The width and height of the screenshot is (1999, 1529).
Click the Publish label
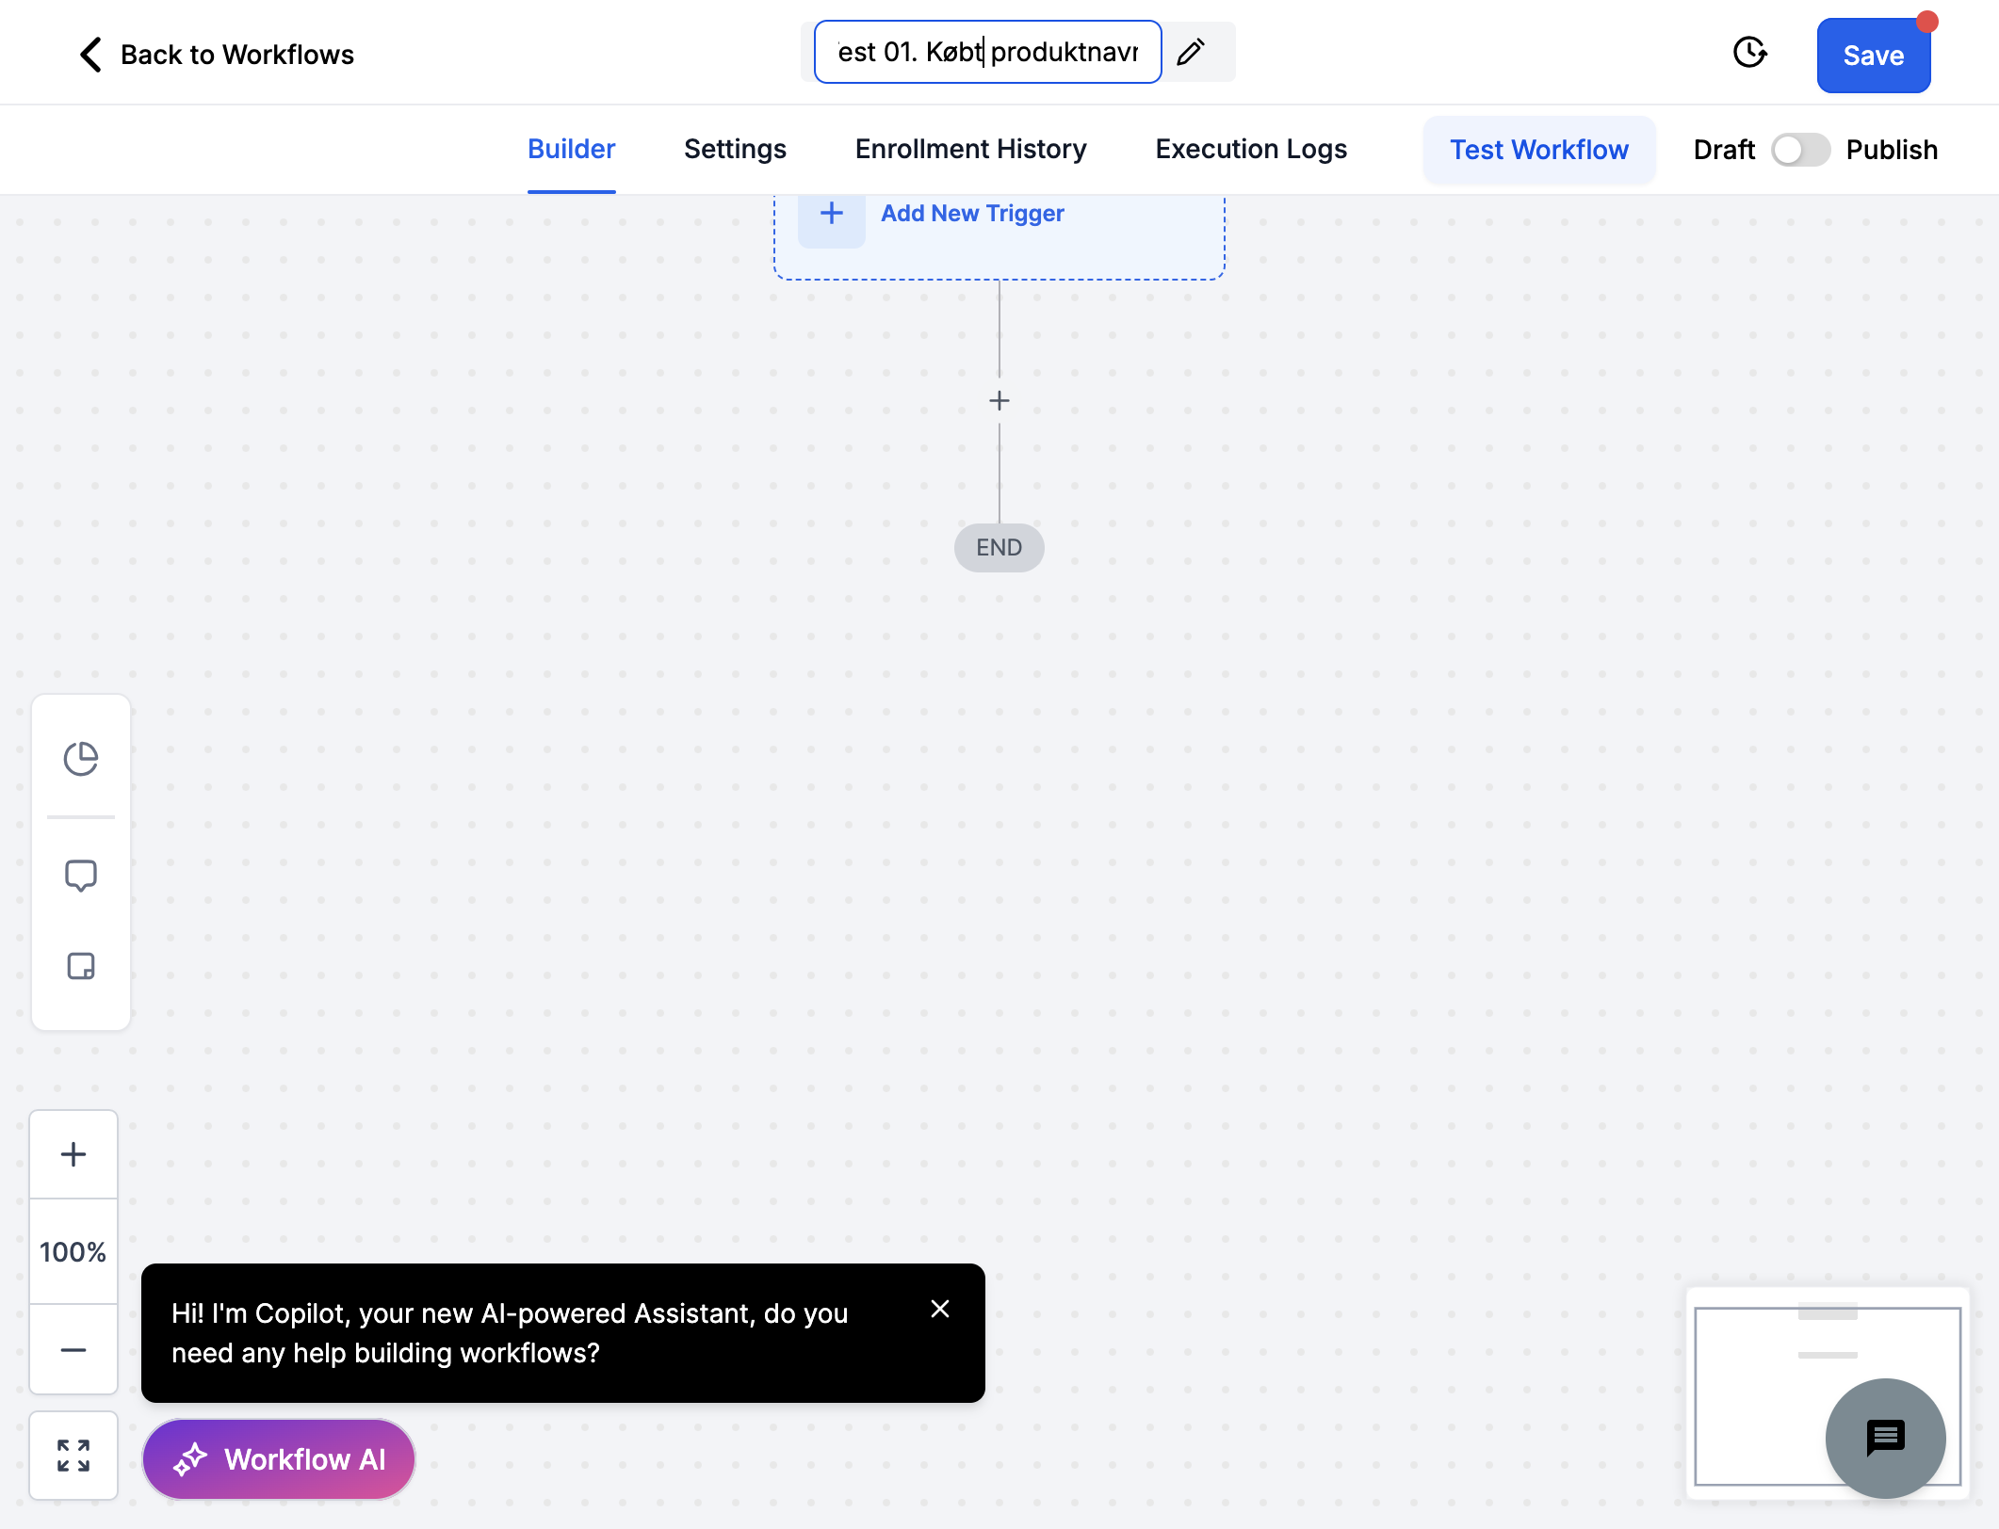[1892, 150]
